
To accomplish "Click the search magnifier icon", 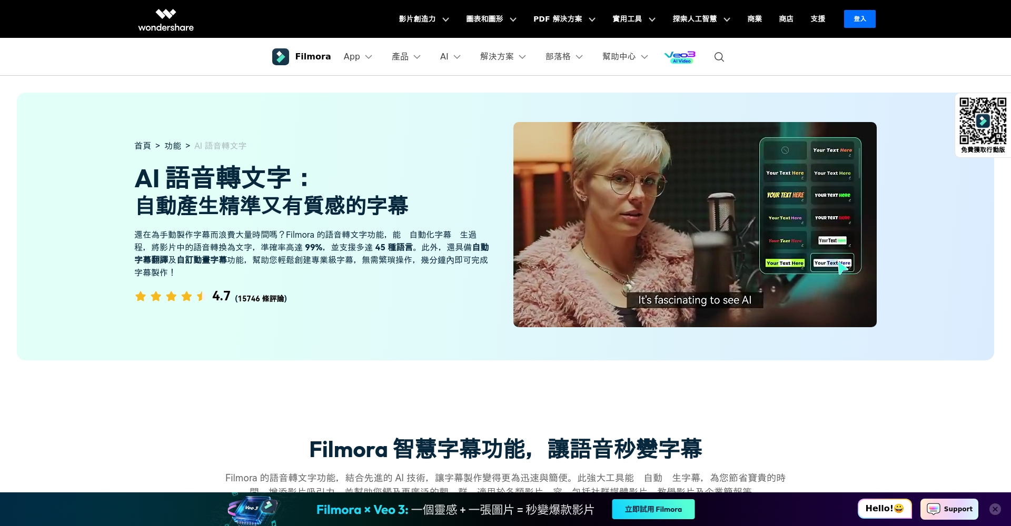I will pyautogui.click(x=719, y=57).
